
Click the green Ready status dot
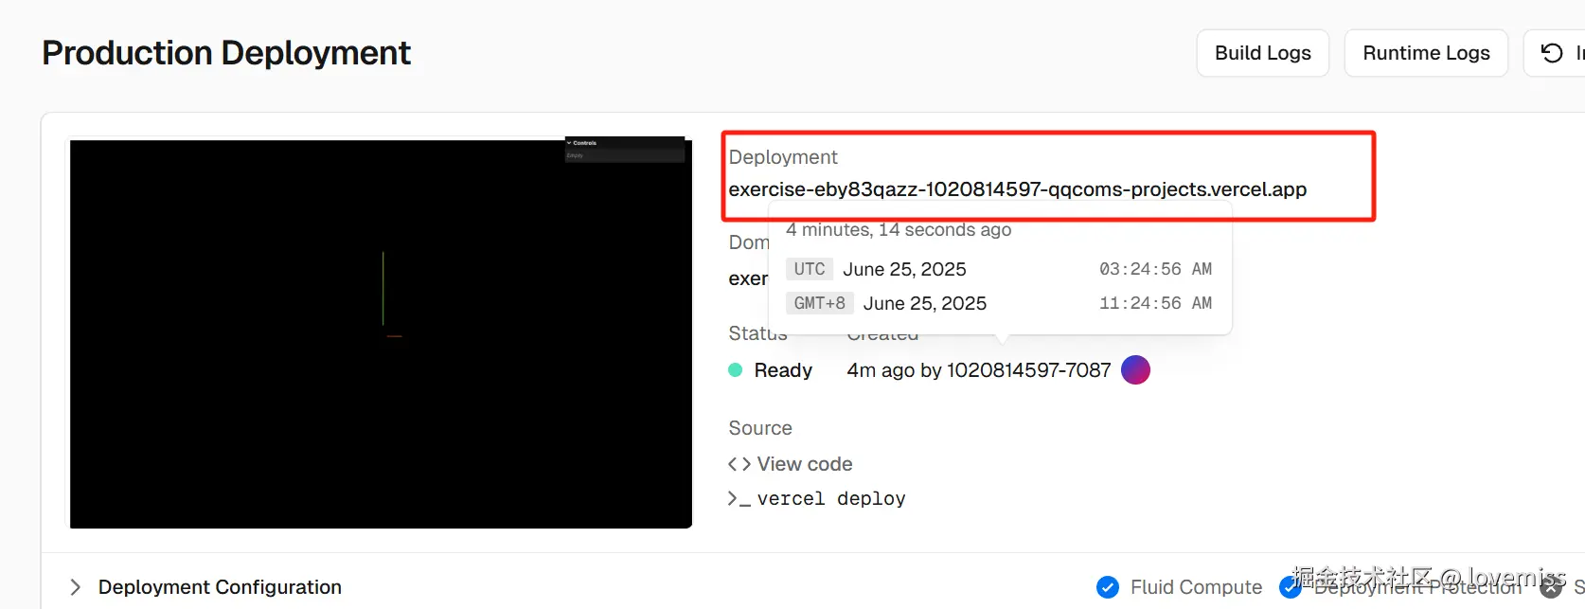[735, 370]
